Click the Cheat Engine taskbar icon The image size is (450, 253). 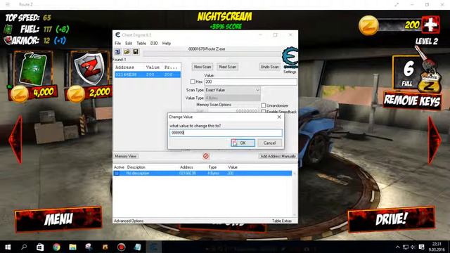(x=154, y=247)
